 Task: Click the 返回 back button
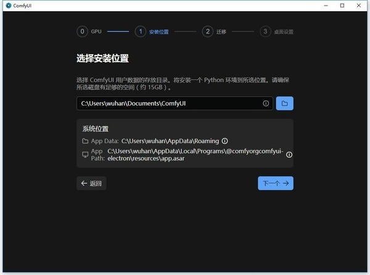click(91, 183)
